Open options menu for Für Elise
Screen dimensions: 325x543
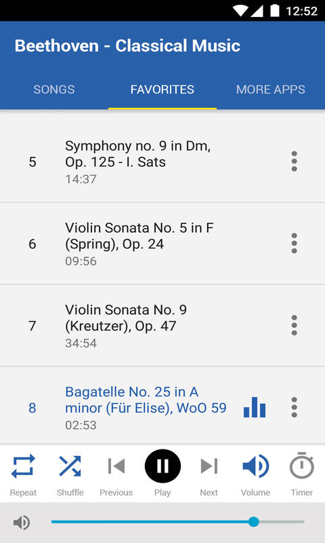point(295,408)
